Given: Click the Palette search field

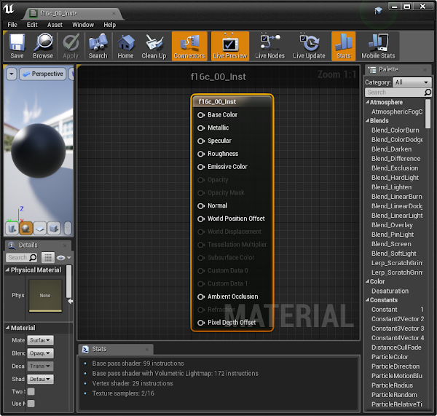Looking at the screenshot, I should [398, 93].
